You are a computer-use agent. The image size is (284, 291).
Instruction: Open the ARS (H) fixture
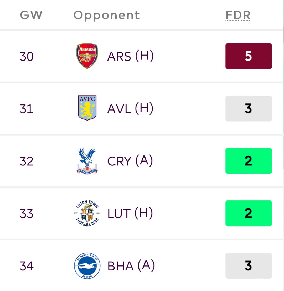point(130,56)
